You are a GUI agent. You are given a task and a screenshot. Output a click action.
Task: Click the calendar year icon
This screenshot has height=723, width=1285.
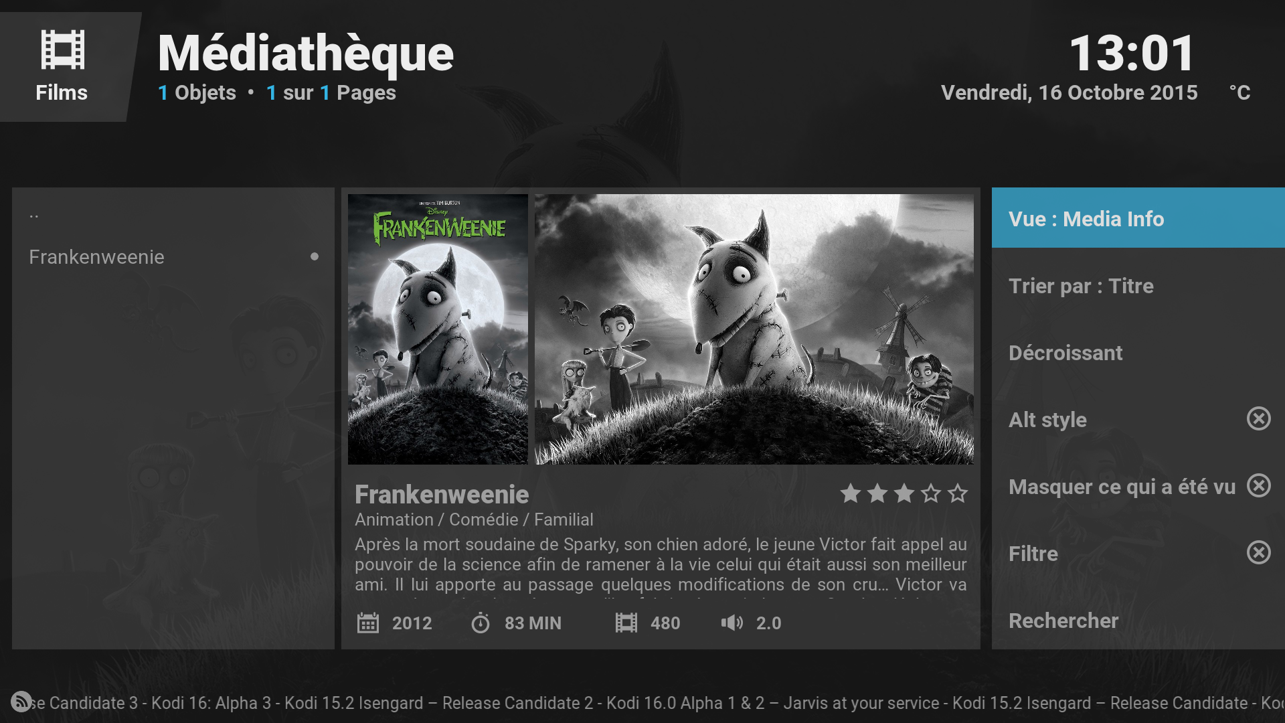coord(368,623)
